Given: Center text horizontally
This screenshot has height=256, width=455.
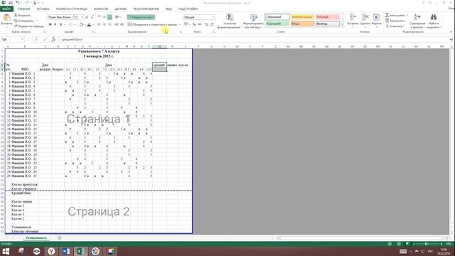Looking at the screenshot, I should (105, 24).
